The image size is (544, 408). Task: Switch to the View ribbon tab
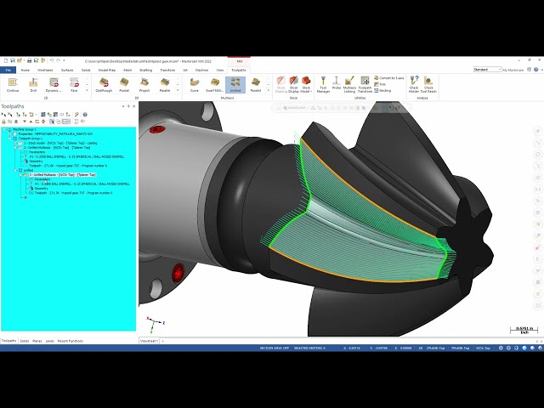(x=220, y=70)
